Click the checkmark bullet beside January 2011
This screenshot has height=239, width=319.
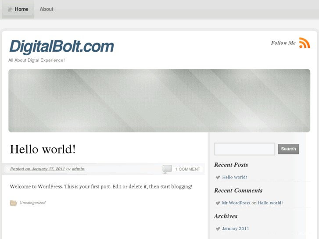[218, 228]
